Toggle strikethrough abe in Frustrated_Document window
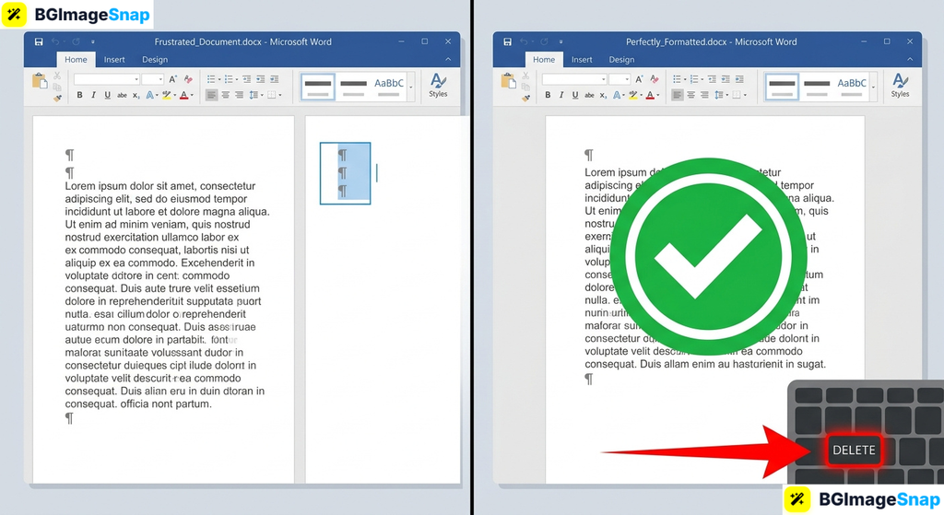Image resolution: width=944 pixels, height=515 pixels. point(122,95)
